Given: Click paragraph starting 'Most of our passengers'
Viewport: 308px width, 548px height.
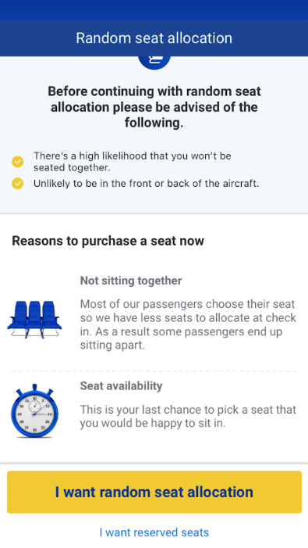Looking at the screenshot, I should point(188,324).
